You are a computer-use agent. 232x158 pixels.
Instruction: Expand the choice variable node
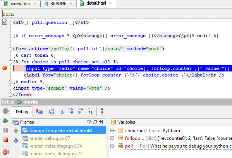click(x=112, y=131)
